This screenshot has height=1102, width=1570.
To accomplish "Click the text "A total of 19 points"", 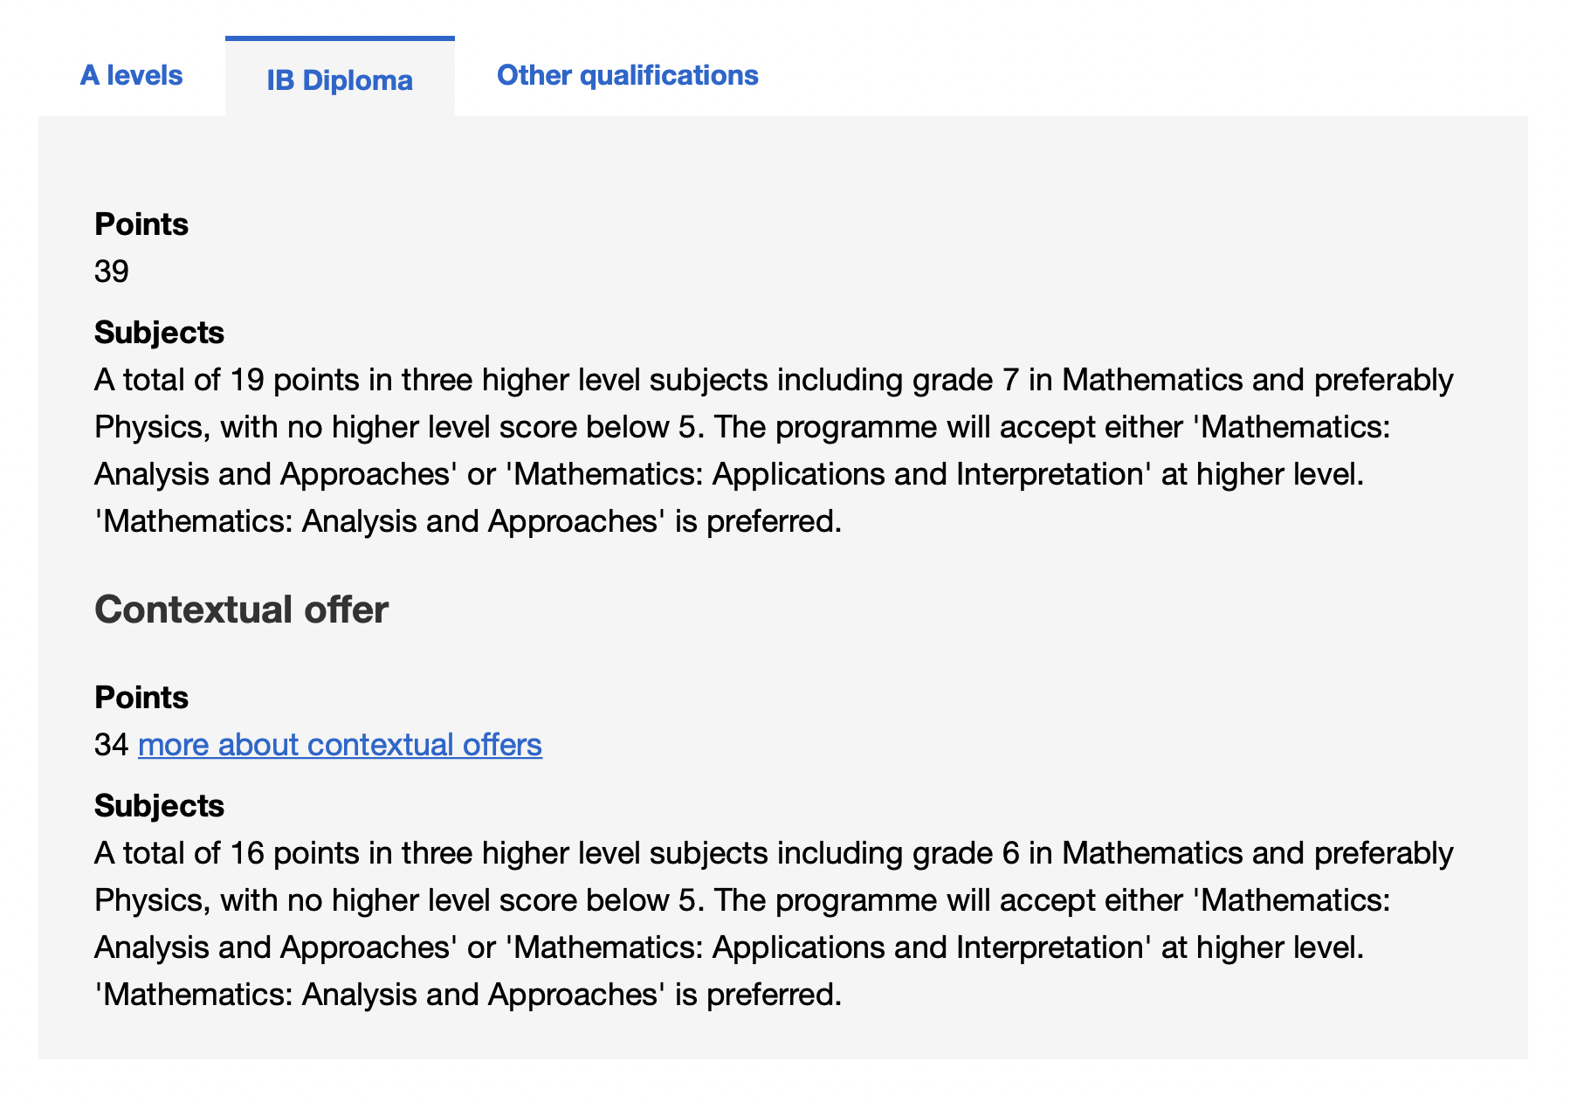I will point(227,380).
